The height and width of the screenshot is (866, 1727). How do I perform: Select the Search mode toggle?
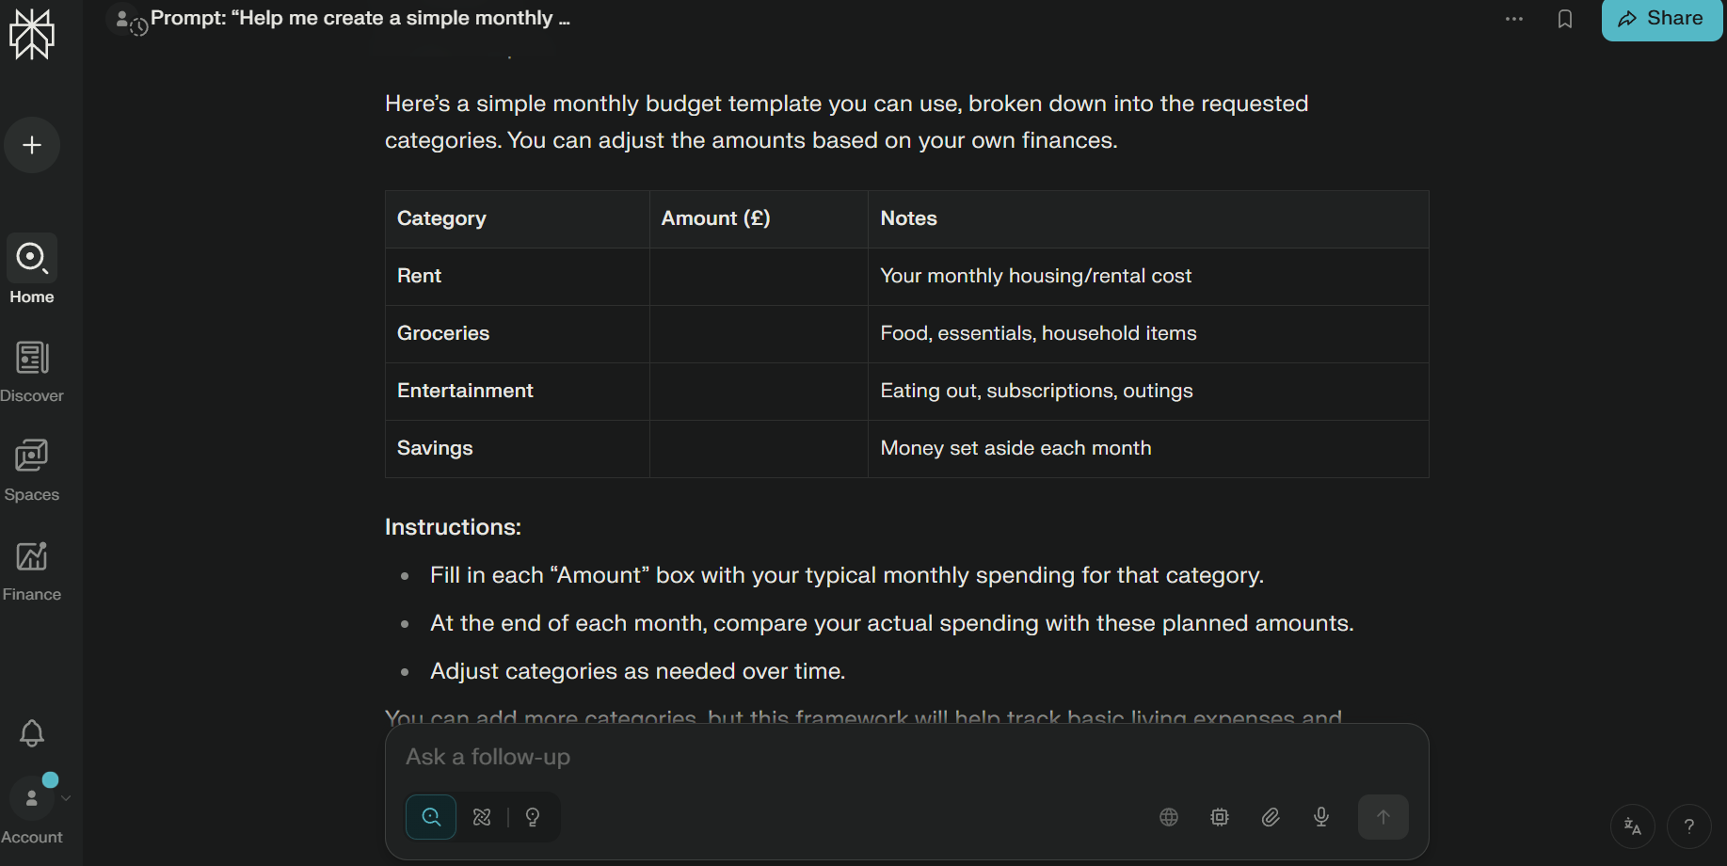click(431, 817)
